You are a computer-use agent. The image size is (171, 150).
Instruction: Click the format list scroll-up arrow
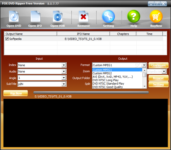(145, 70)
